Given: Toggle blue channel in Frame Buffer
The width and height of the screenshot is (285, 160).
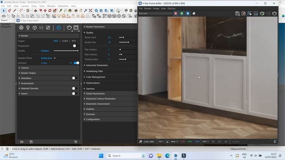Looking at the screenshot, I should (x=188, y=13).
